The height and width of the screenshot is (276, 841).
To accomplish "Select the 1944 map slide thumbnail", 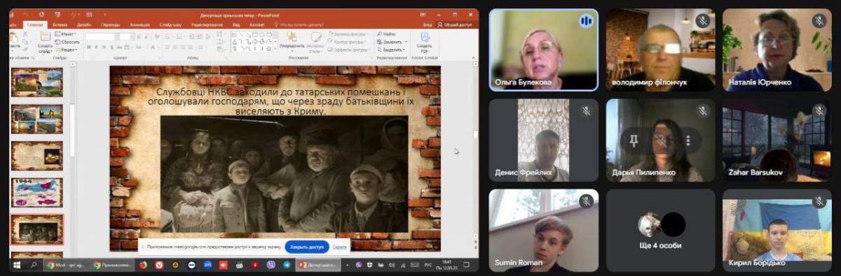I will pos(37,192).
